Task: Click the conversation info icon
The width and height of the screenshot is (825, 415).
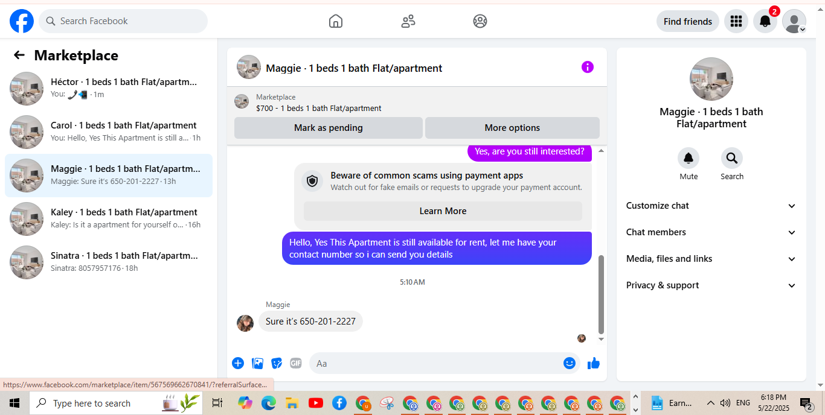Action: 588,67
